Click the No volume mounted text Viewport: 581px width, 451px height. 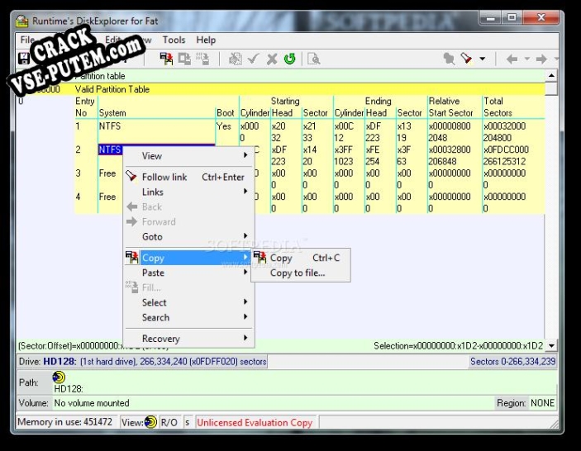coord(92,403)
